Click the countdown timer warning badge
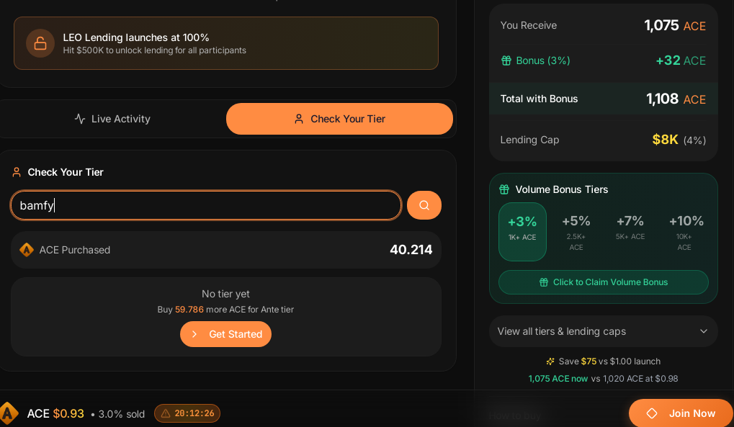The height and width of the screenshot is (427, 734). (187, 413)
